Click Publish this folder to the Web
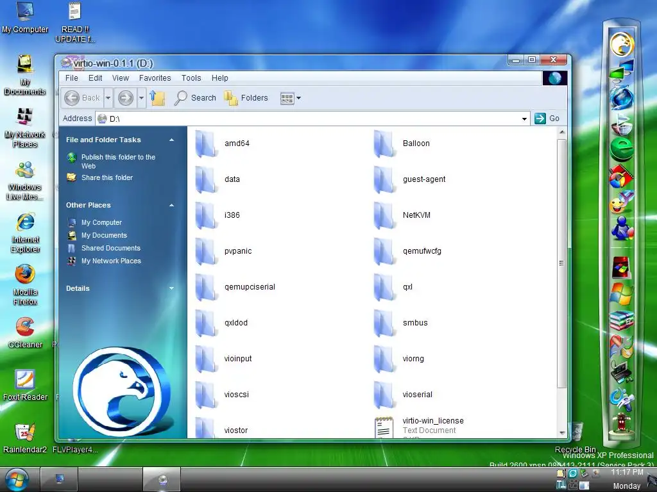This screenshot has height=492, width=657. (118, 161)
